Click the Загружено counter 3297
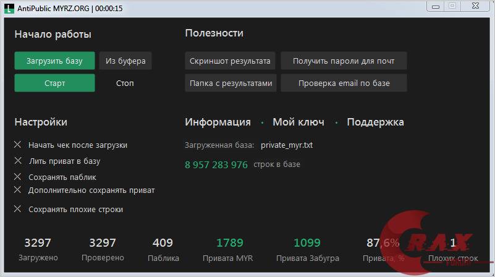 click(x=38, y=243)
